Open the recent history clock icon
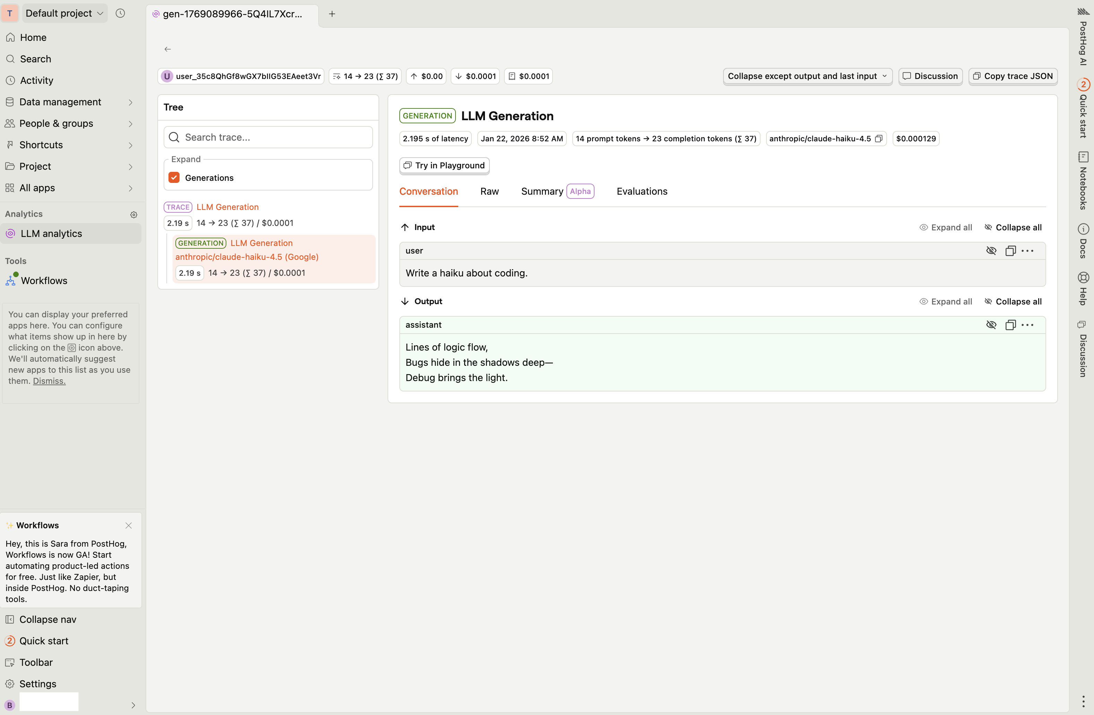This screenshot has width=1094, height=715. (120, 13)
